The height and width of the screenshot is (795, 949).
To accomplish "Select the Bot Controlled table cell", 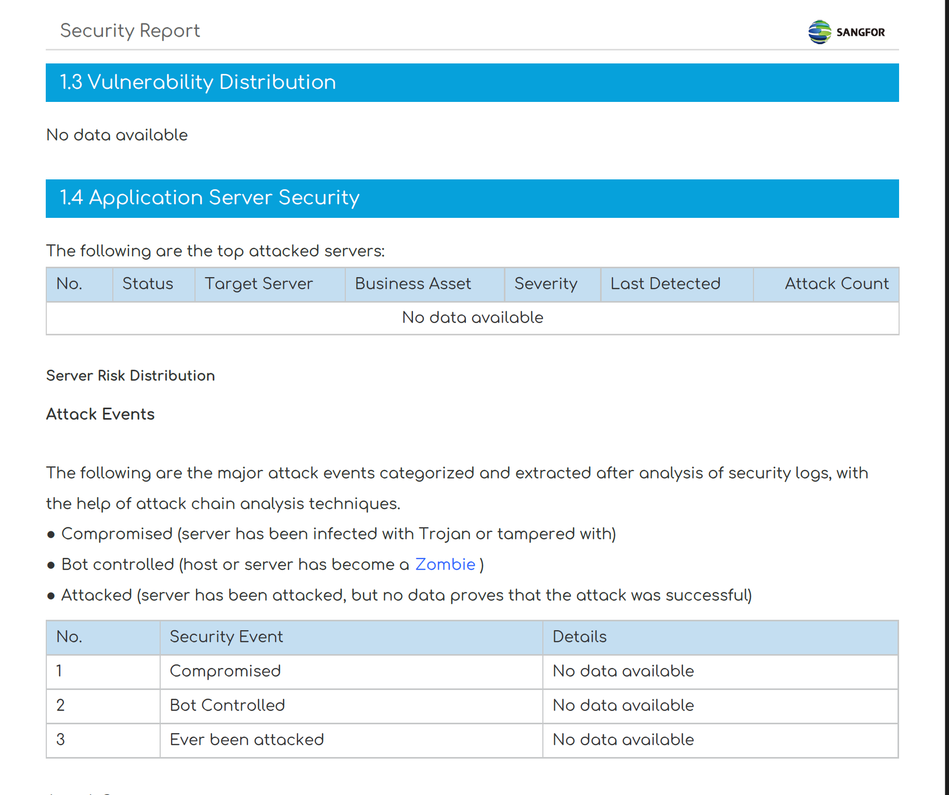I will [x=227, y=706].
